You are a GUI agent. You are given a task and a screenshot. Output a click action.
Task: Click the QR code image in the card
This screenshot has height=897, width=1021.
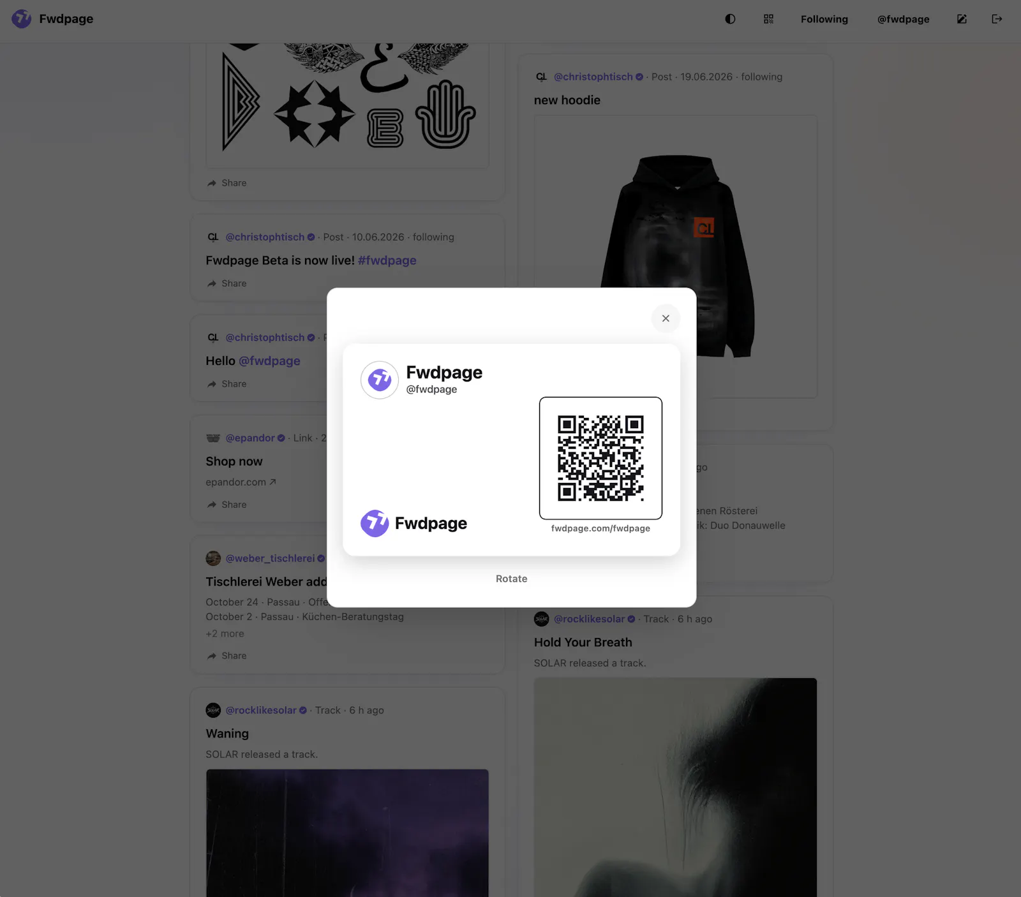600,458
